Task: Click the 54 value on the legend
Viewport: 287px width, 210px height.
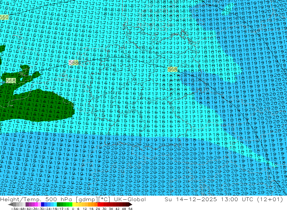Action: tap(130, 209)
